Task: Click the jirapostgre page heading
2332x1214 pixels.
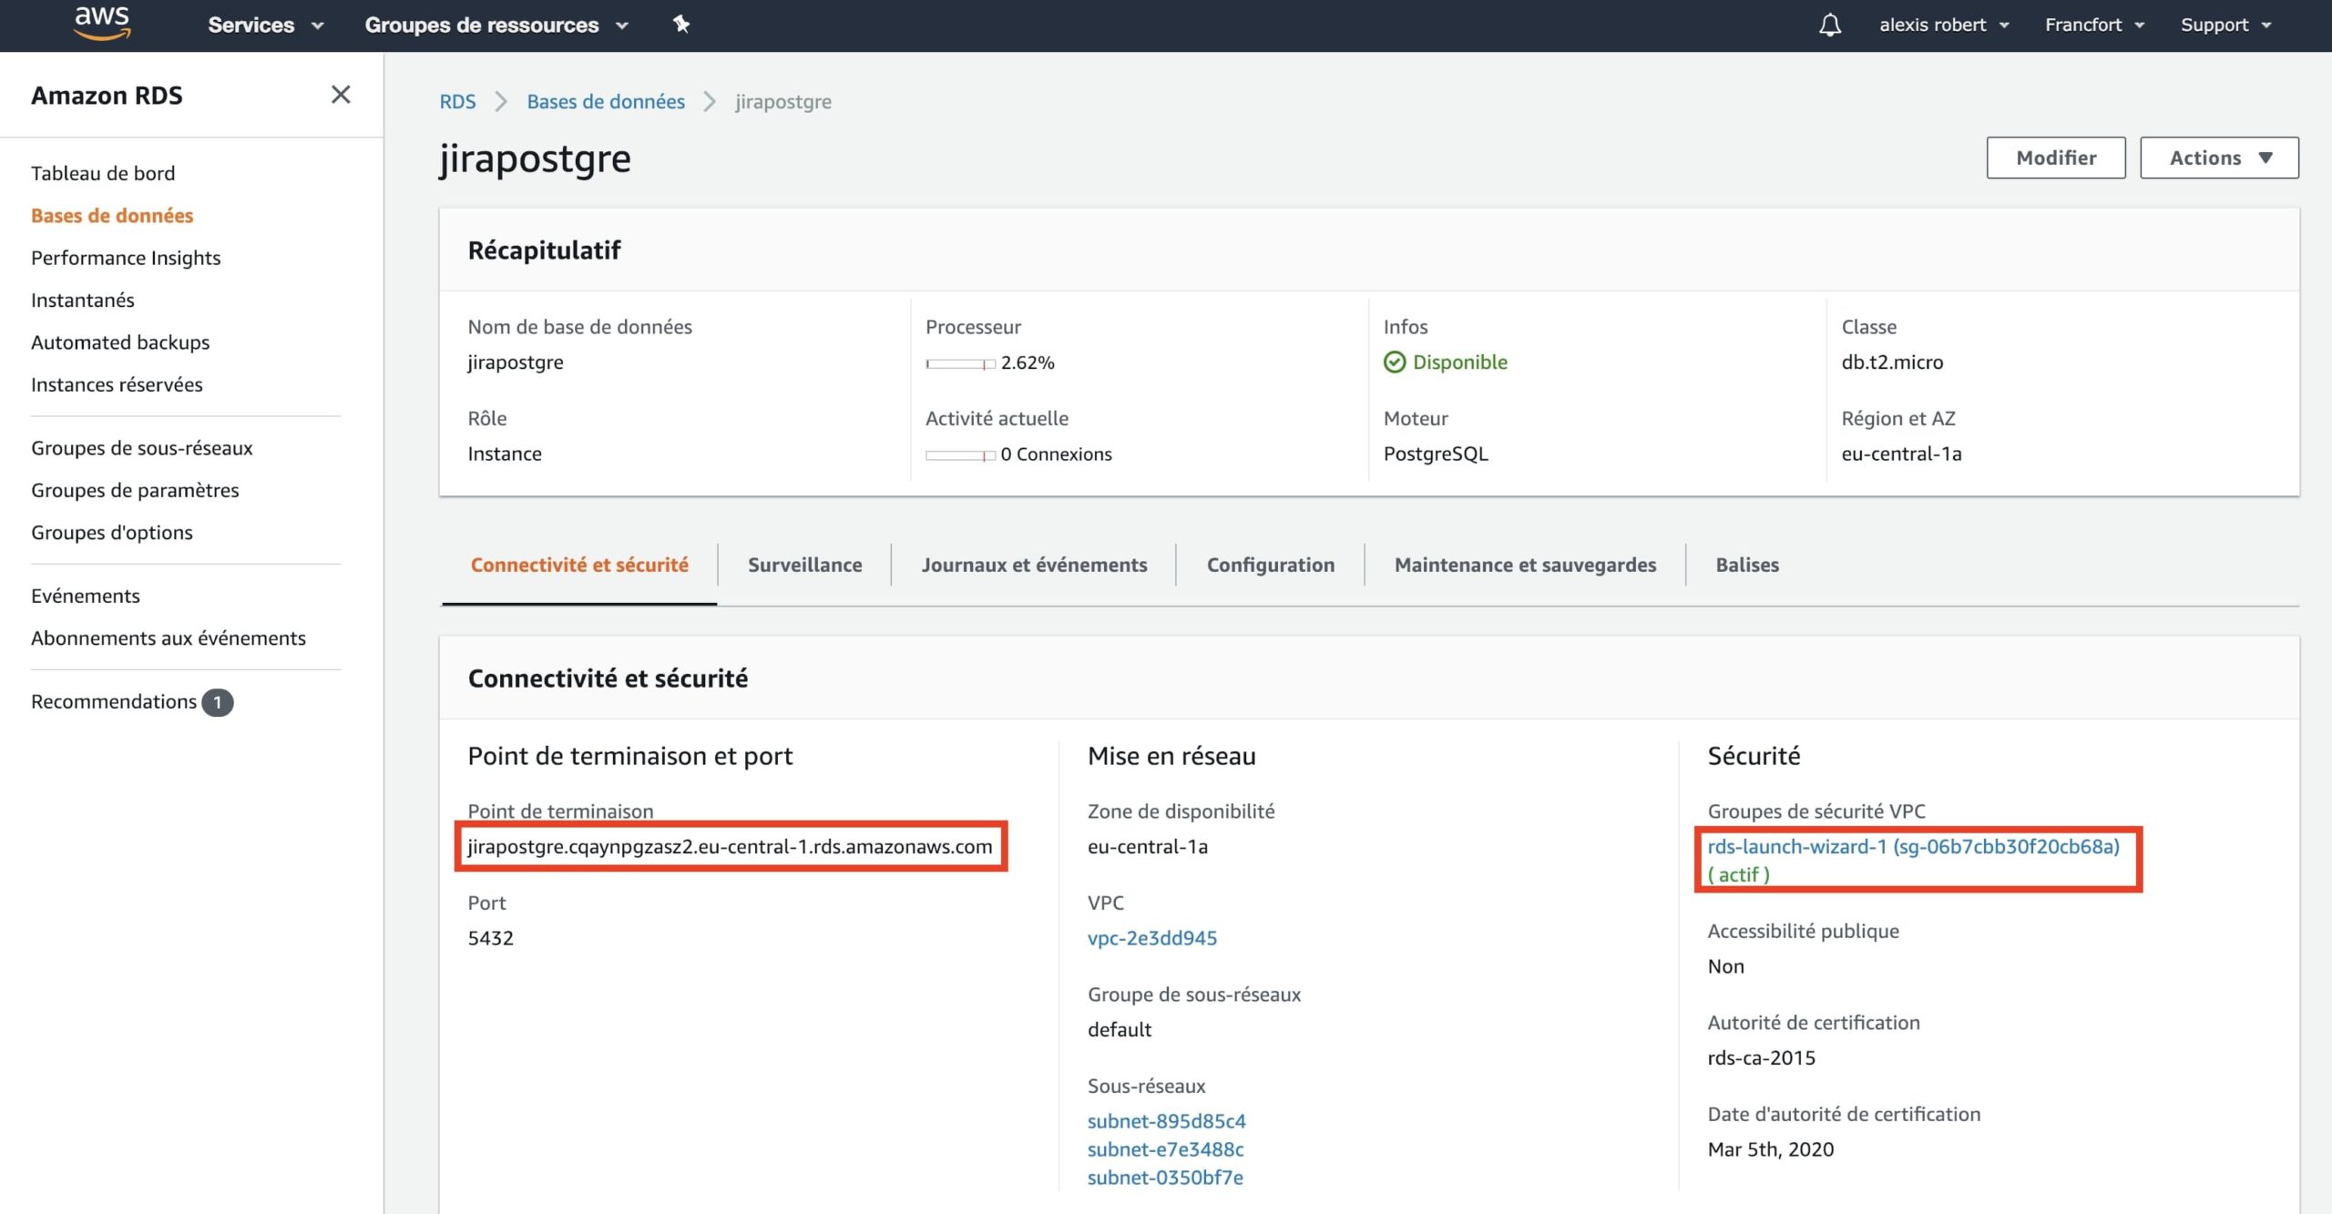Action: coord(536,158)
